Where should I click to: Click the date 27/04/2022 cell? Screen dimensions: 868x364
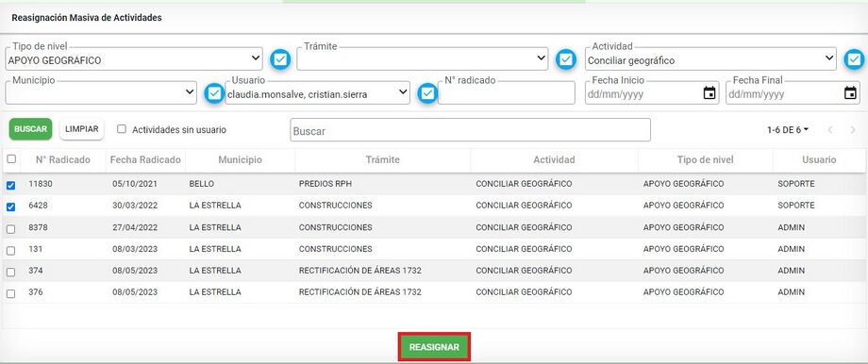point(135,227)
